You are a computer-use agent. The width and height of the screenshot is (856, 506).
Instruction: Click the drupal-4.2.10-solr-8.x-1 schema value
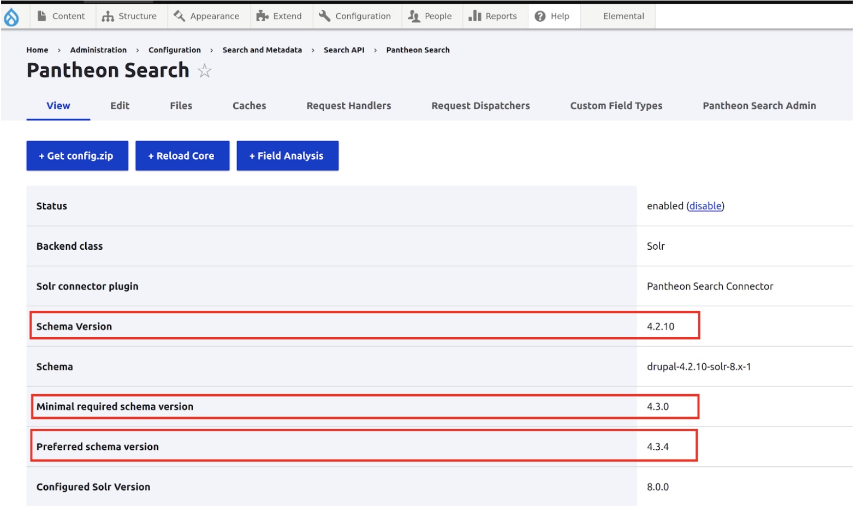click(x=699, y=367)
